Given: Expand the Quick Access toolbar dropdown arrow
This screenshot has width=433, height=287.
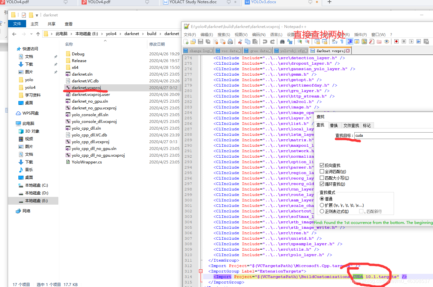Looking at the screenshot, I should (37, 15).
